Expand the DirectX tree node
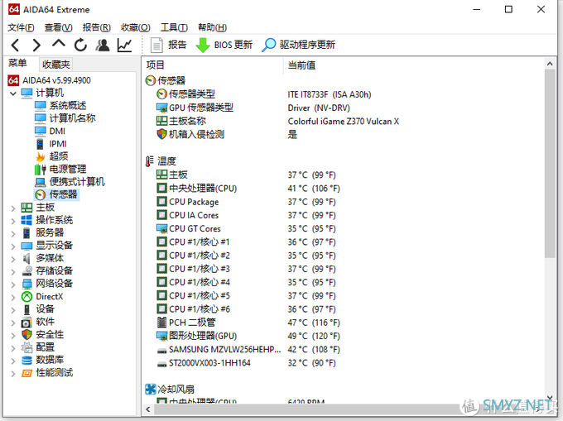Image resolution: width=563 pixels, height=421 pixels. [x=13, y=298]
